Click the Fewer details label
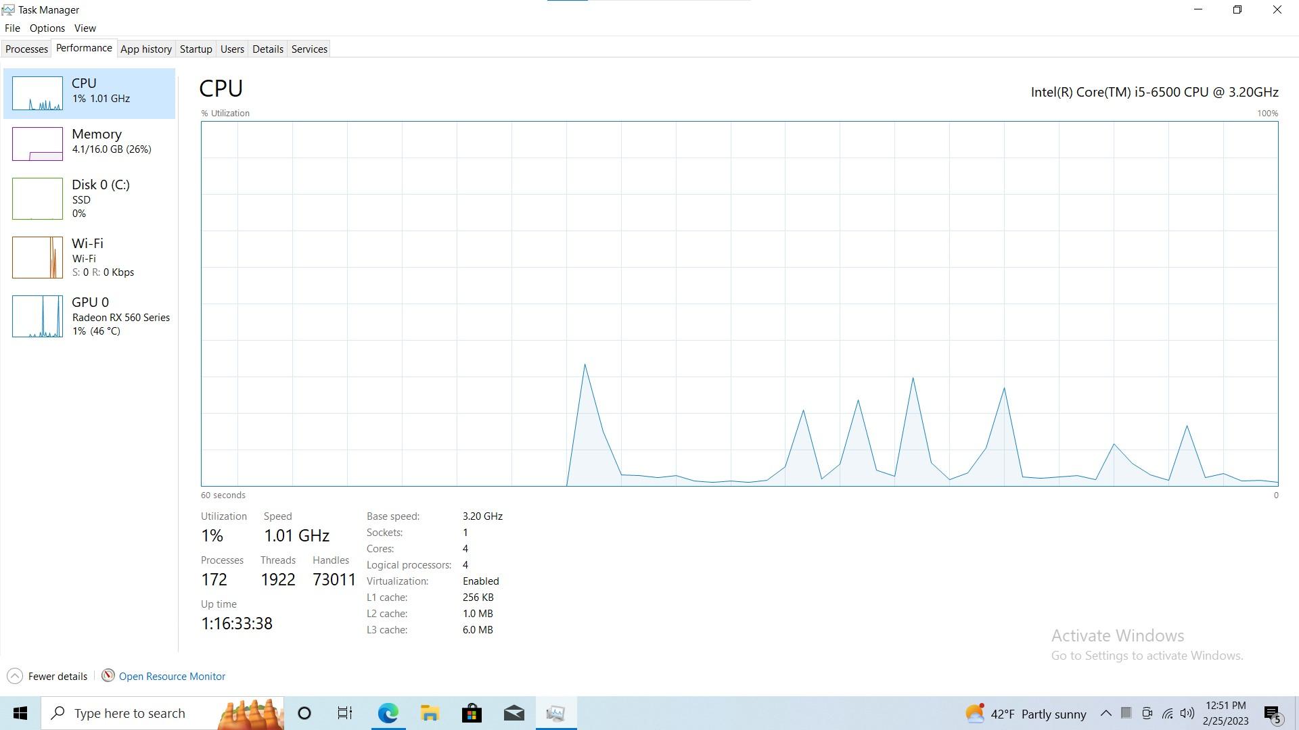Screen dimensions: 1299x730 tap(58, 677)
